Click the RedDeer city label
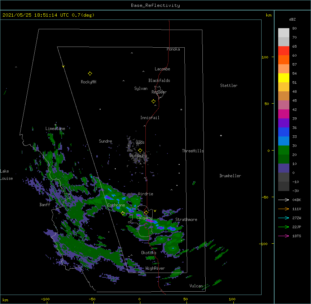 [159, 92]
